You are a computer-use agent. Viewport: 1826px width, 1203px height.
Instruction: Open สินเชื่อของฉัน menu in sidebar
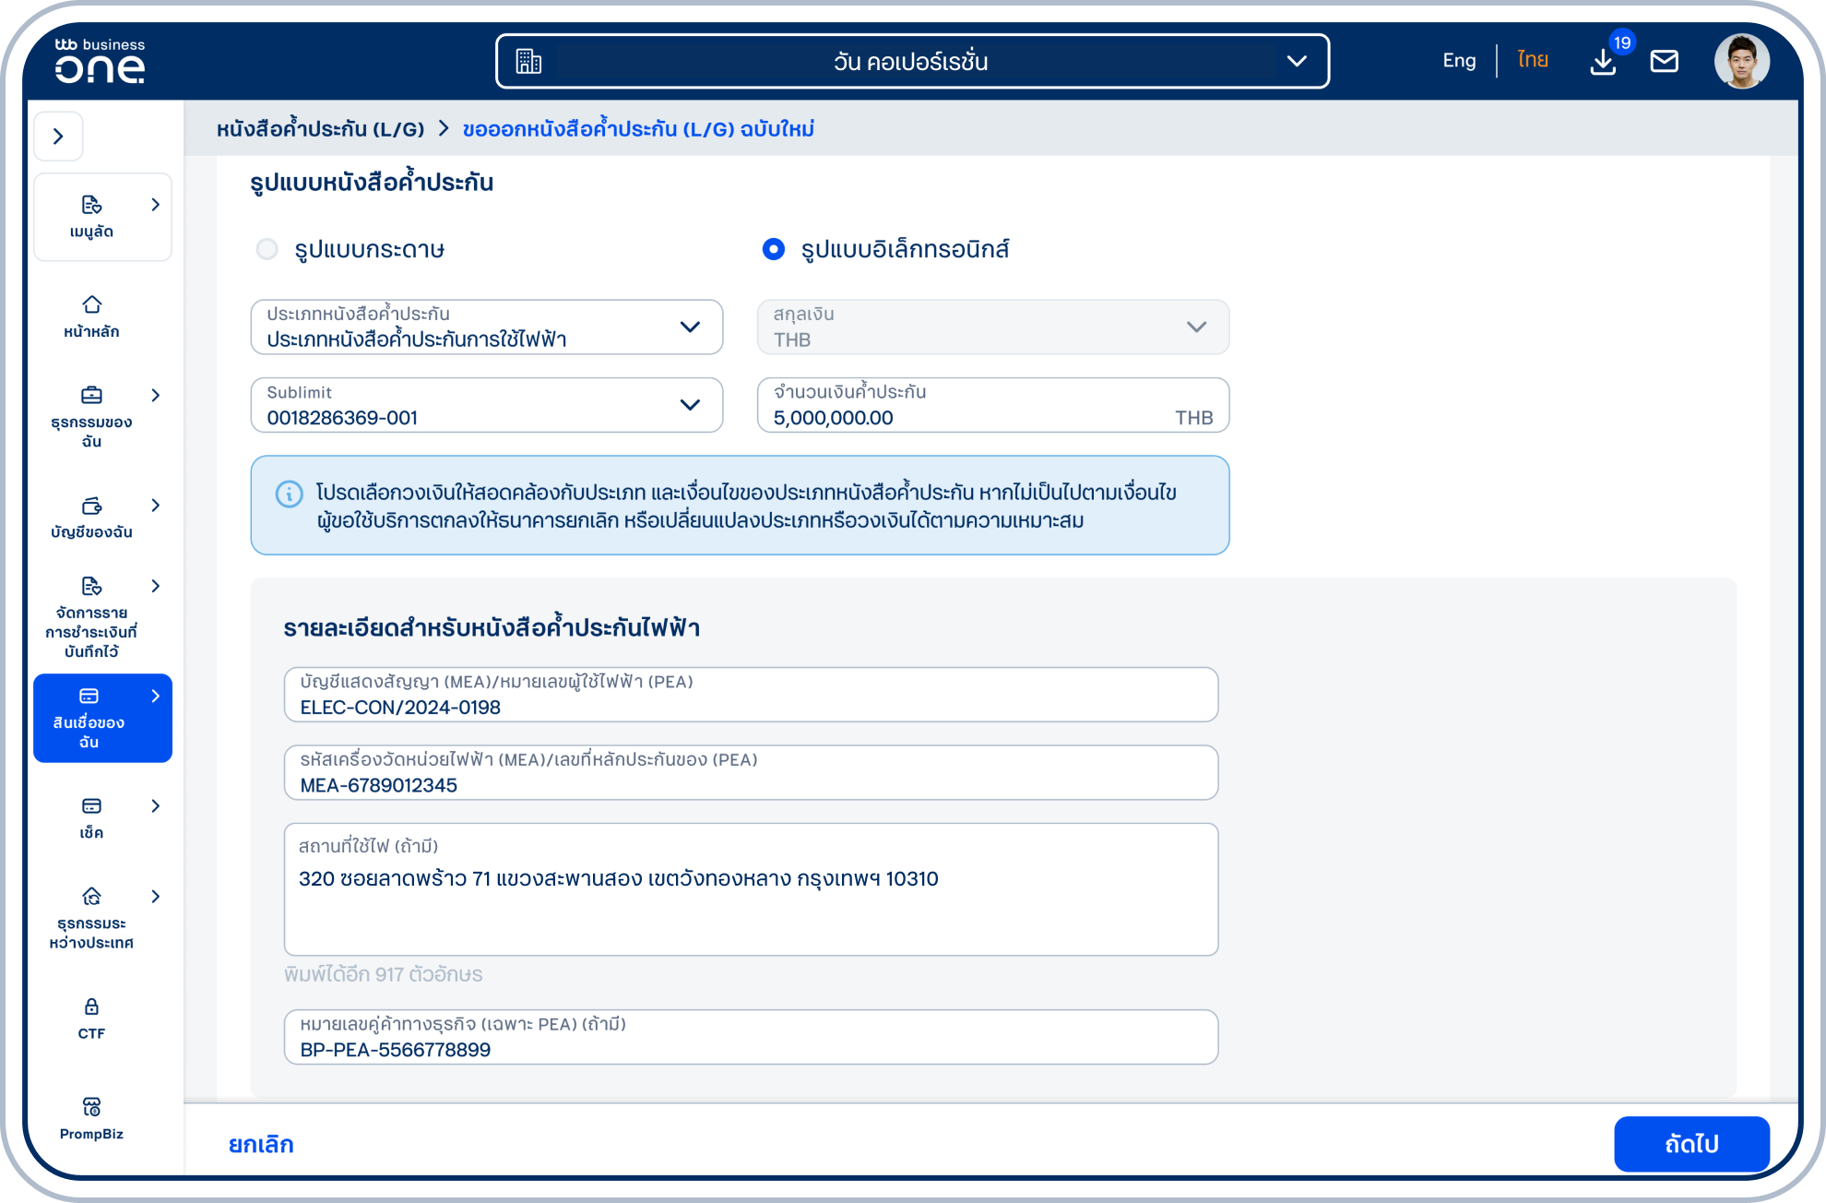point(101,718)
